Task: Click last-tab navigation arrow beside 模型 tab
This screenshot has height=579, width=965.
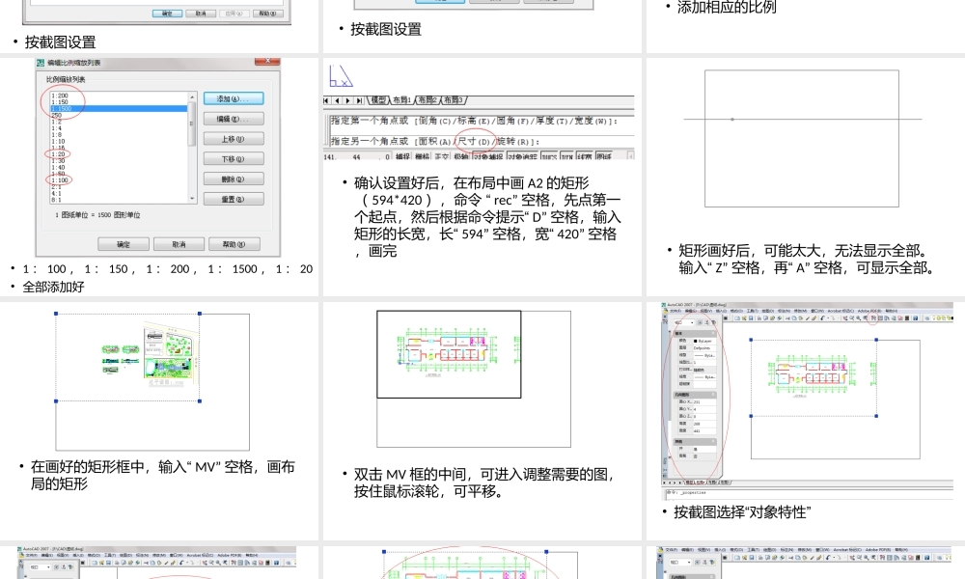Action: coord(360,100)
